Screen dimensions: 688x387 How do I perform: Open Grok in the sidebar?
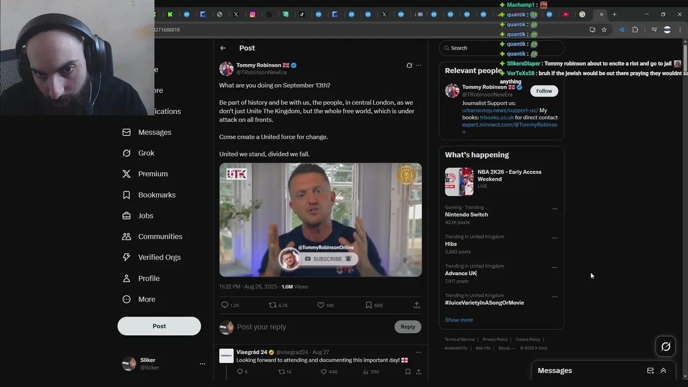click(139, 153)
